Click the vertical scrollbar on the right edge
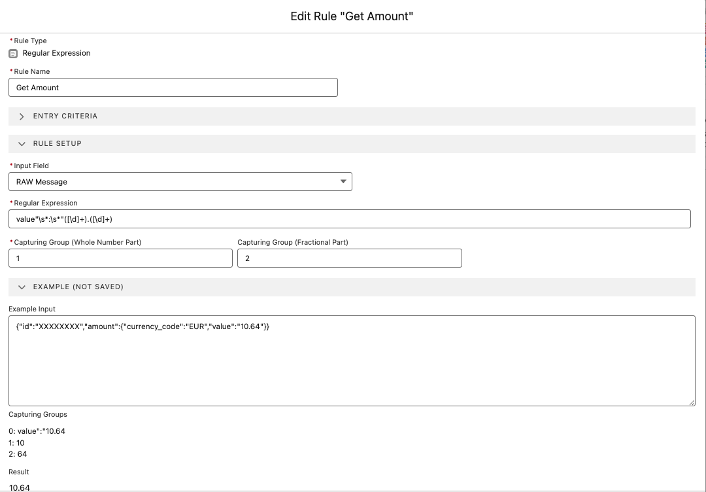The image size is (706, 492). tap(703, 98)
